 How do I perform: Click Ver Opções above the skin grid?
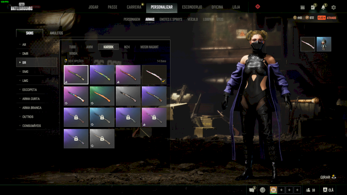tap(75, 61)
